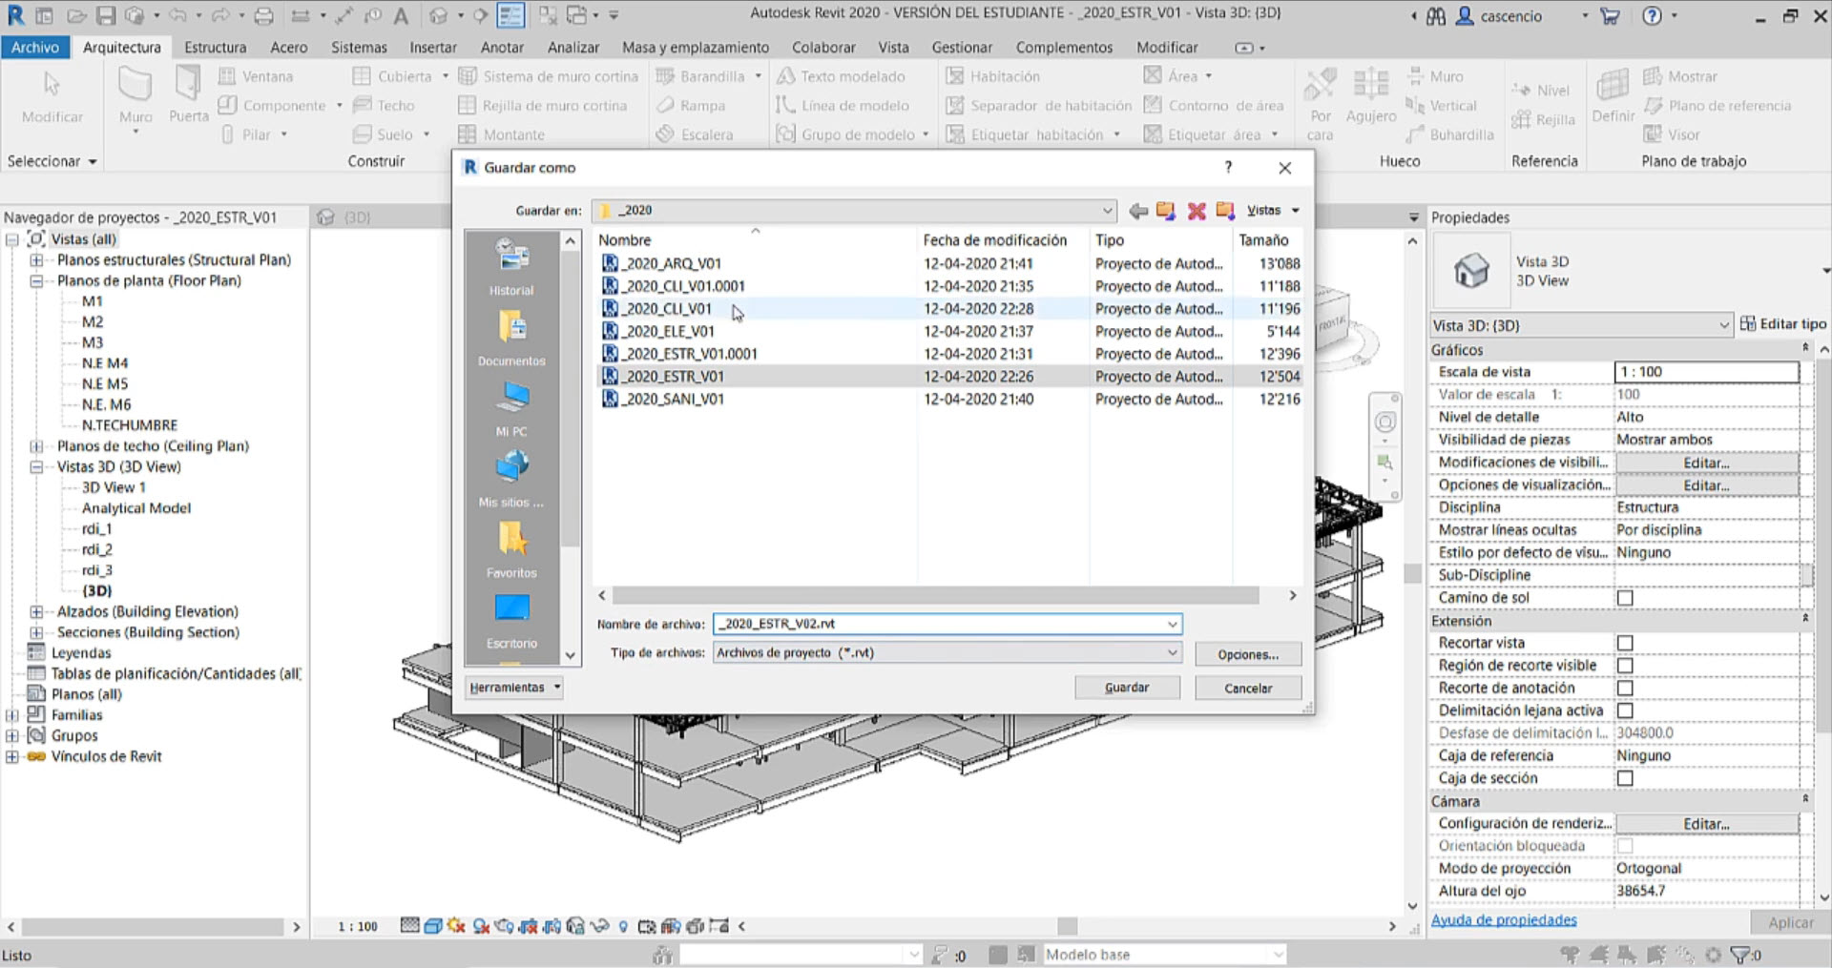Image resolution: width=1832 pixels, height=968 pixels.
Task: Open the Guardar en folder dropdown
Action: [x=1106, y=210]
